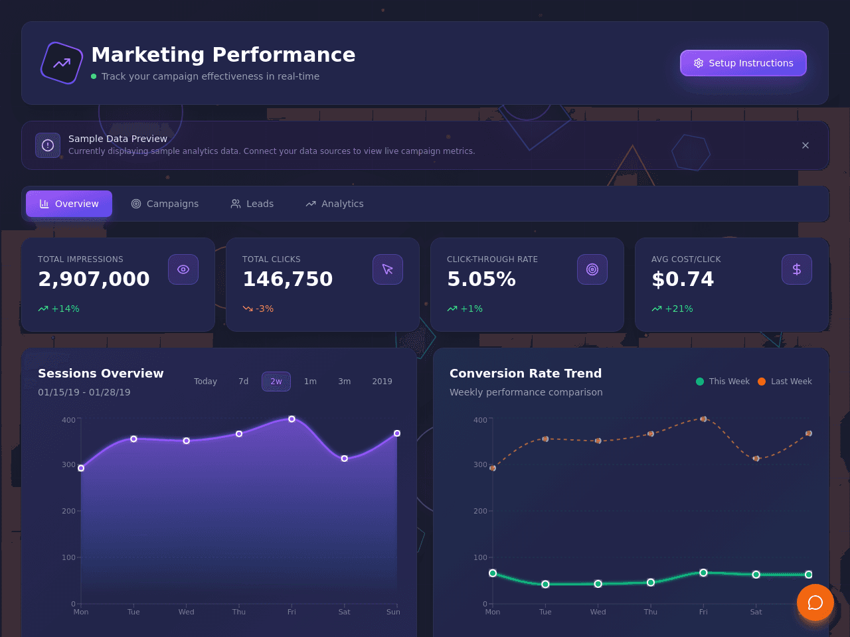Click the +1% click-through trend indicator
The height and width of the screenshot is (637, 850).
[466, 309]
